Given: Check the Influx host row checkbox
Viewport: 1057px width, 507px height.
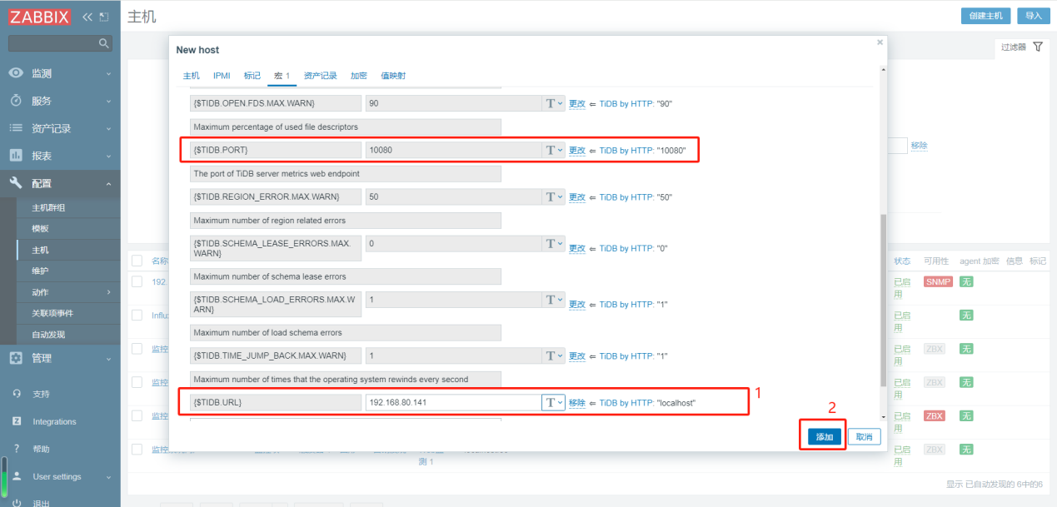Looking at the screenshot, I should pyautogui.click(x=137, y=316).
